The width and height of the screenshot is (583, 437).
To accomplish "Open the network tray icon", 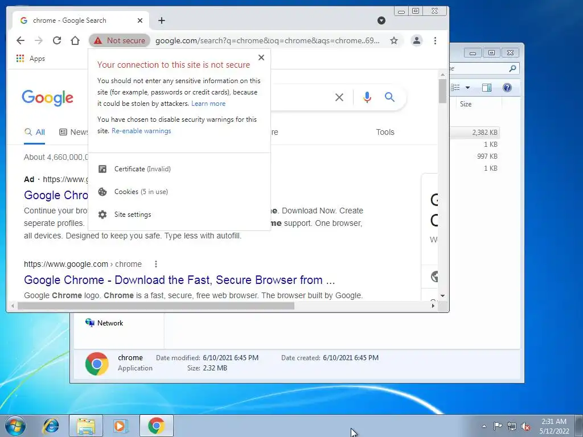I will [512, 426].
